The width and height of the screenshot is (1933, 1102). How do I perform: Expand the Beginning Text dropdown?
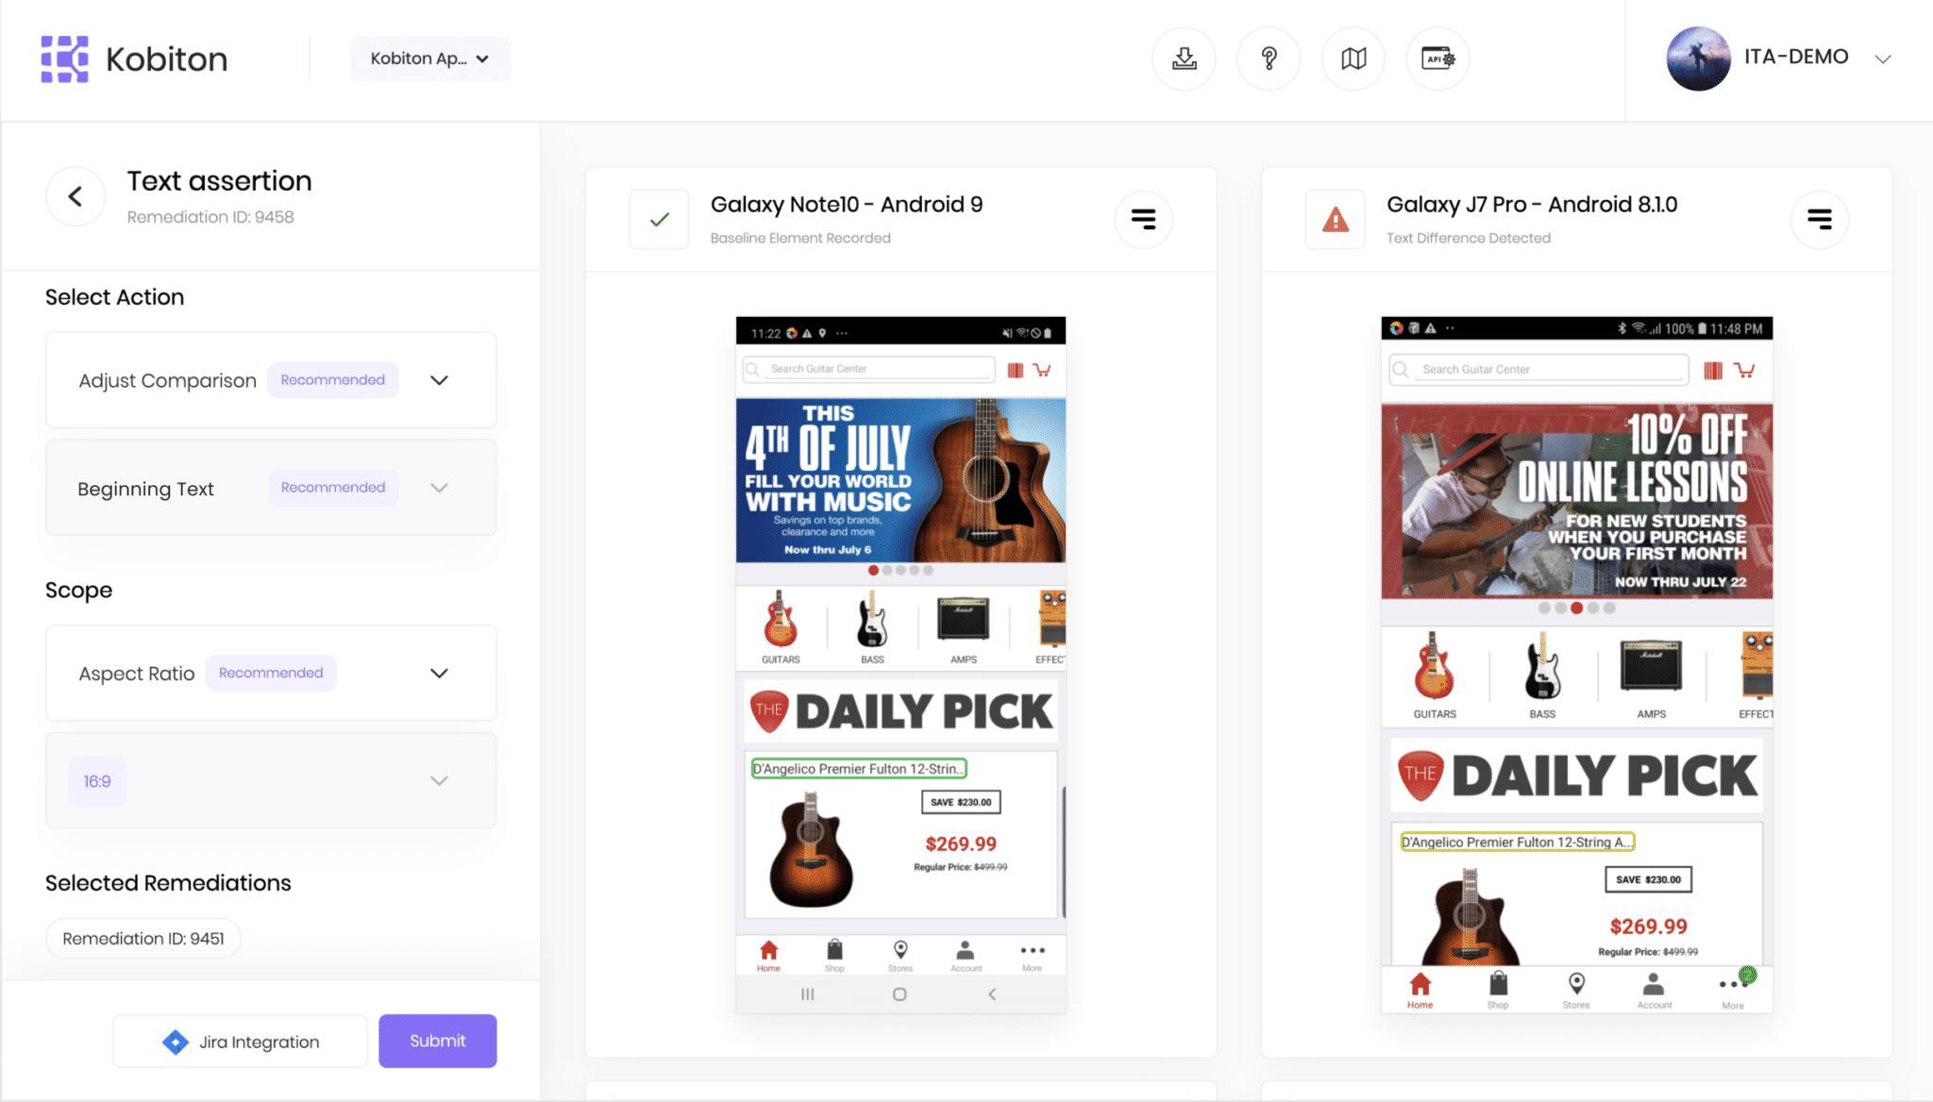coord(441,487)
